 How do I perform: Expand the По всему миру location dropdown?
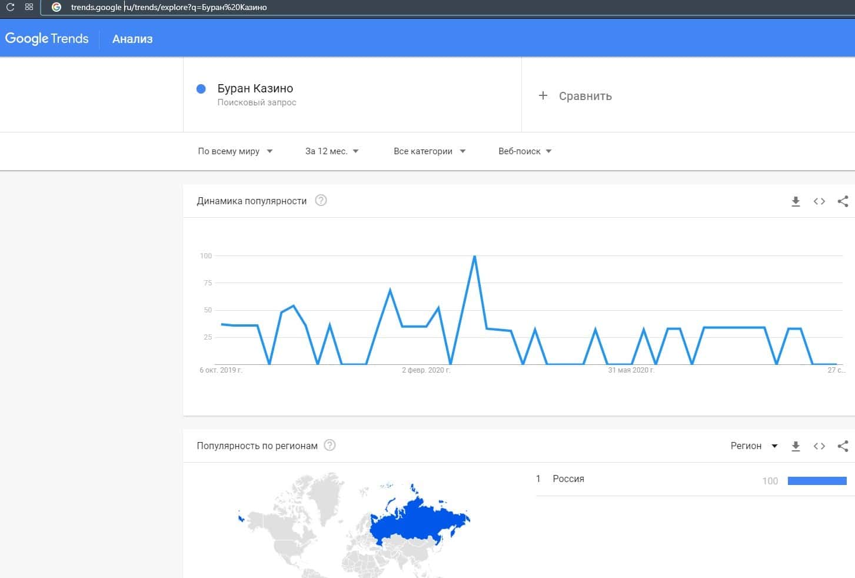[235, 151]
